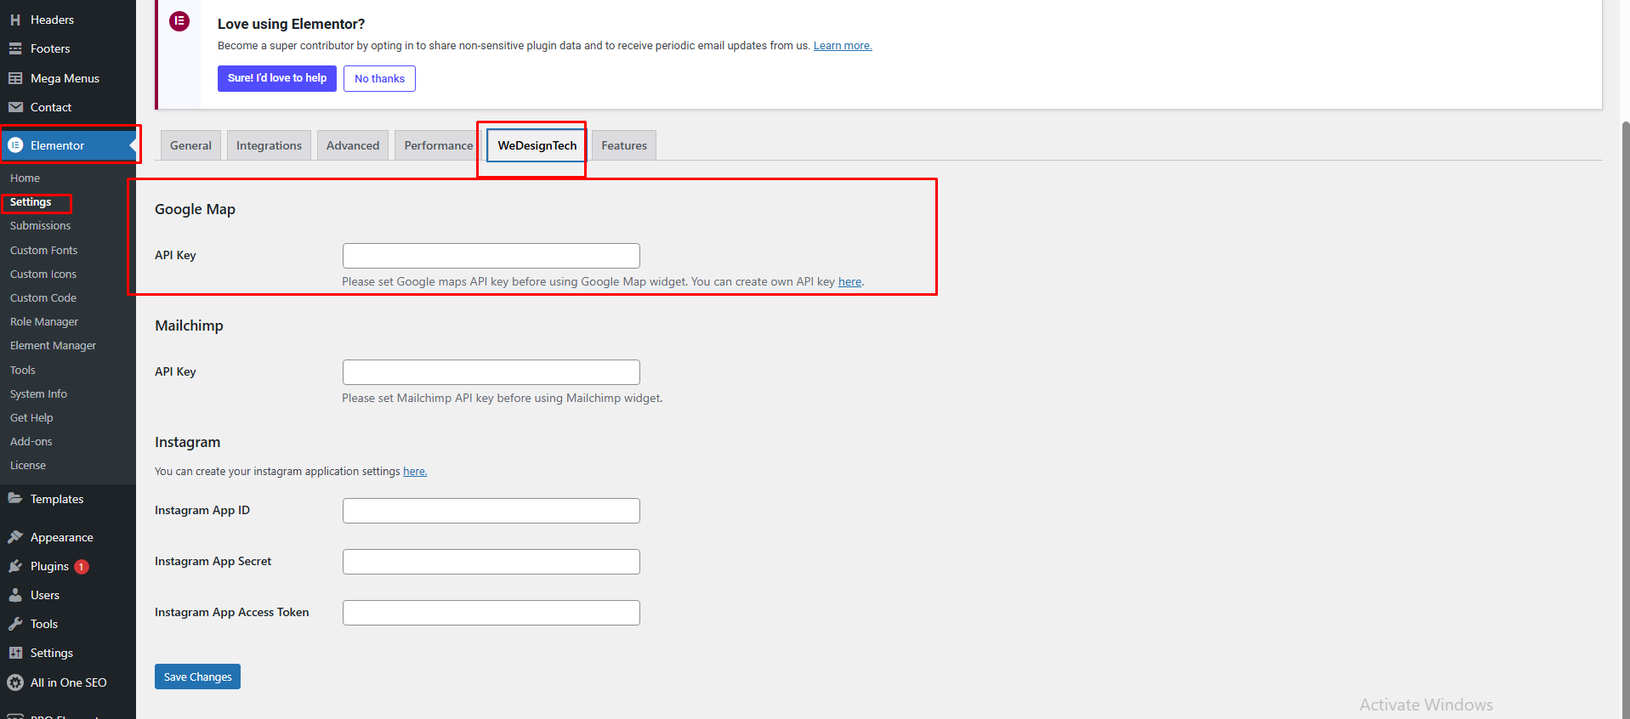The height and width of the screenshot is (719, 1630).
Task: Click the Instagram App ID field
Action: pos(491,511)
